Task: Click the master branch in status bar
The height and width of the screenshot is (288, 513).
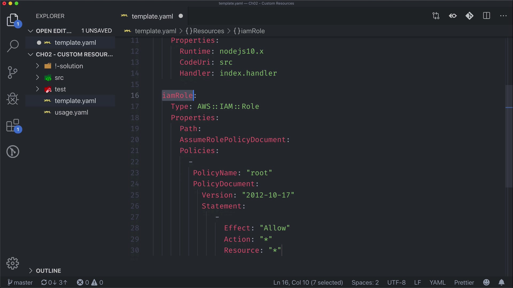Action: (x=20, y=282)
